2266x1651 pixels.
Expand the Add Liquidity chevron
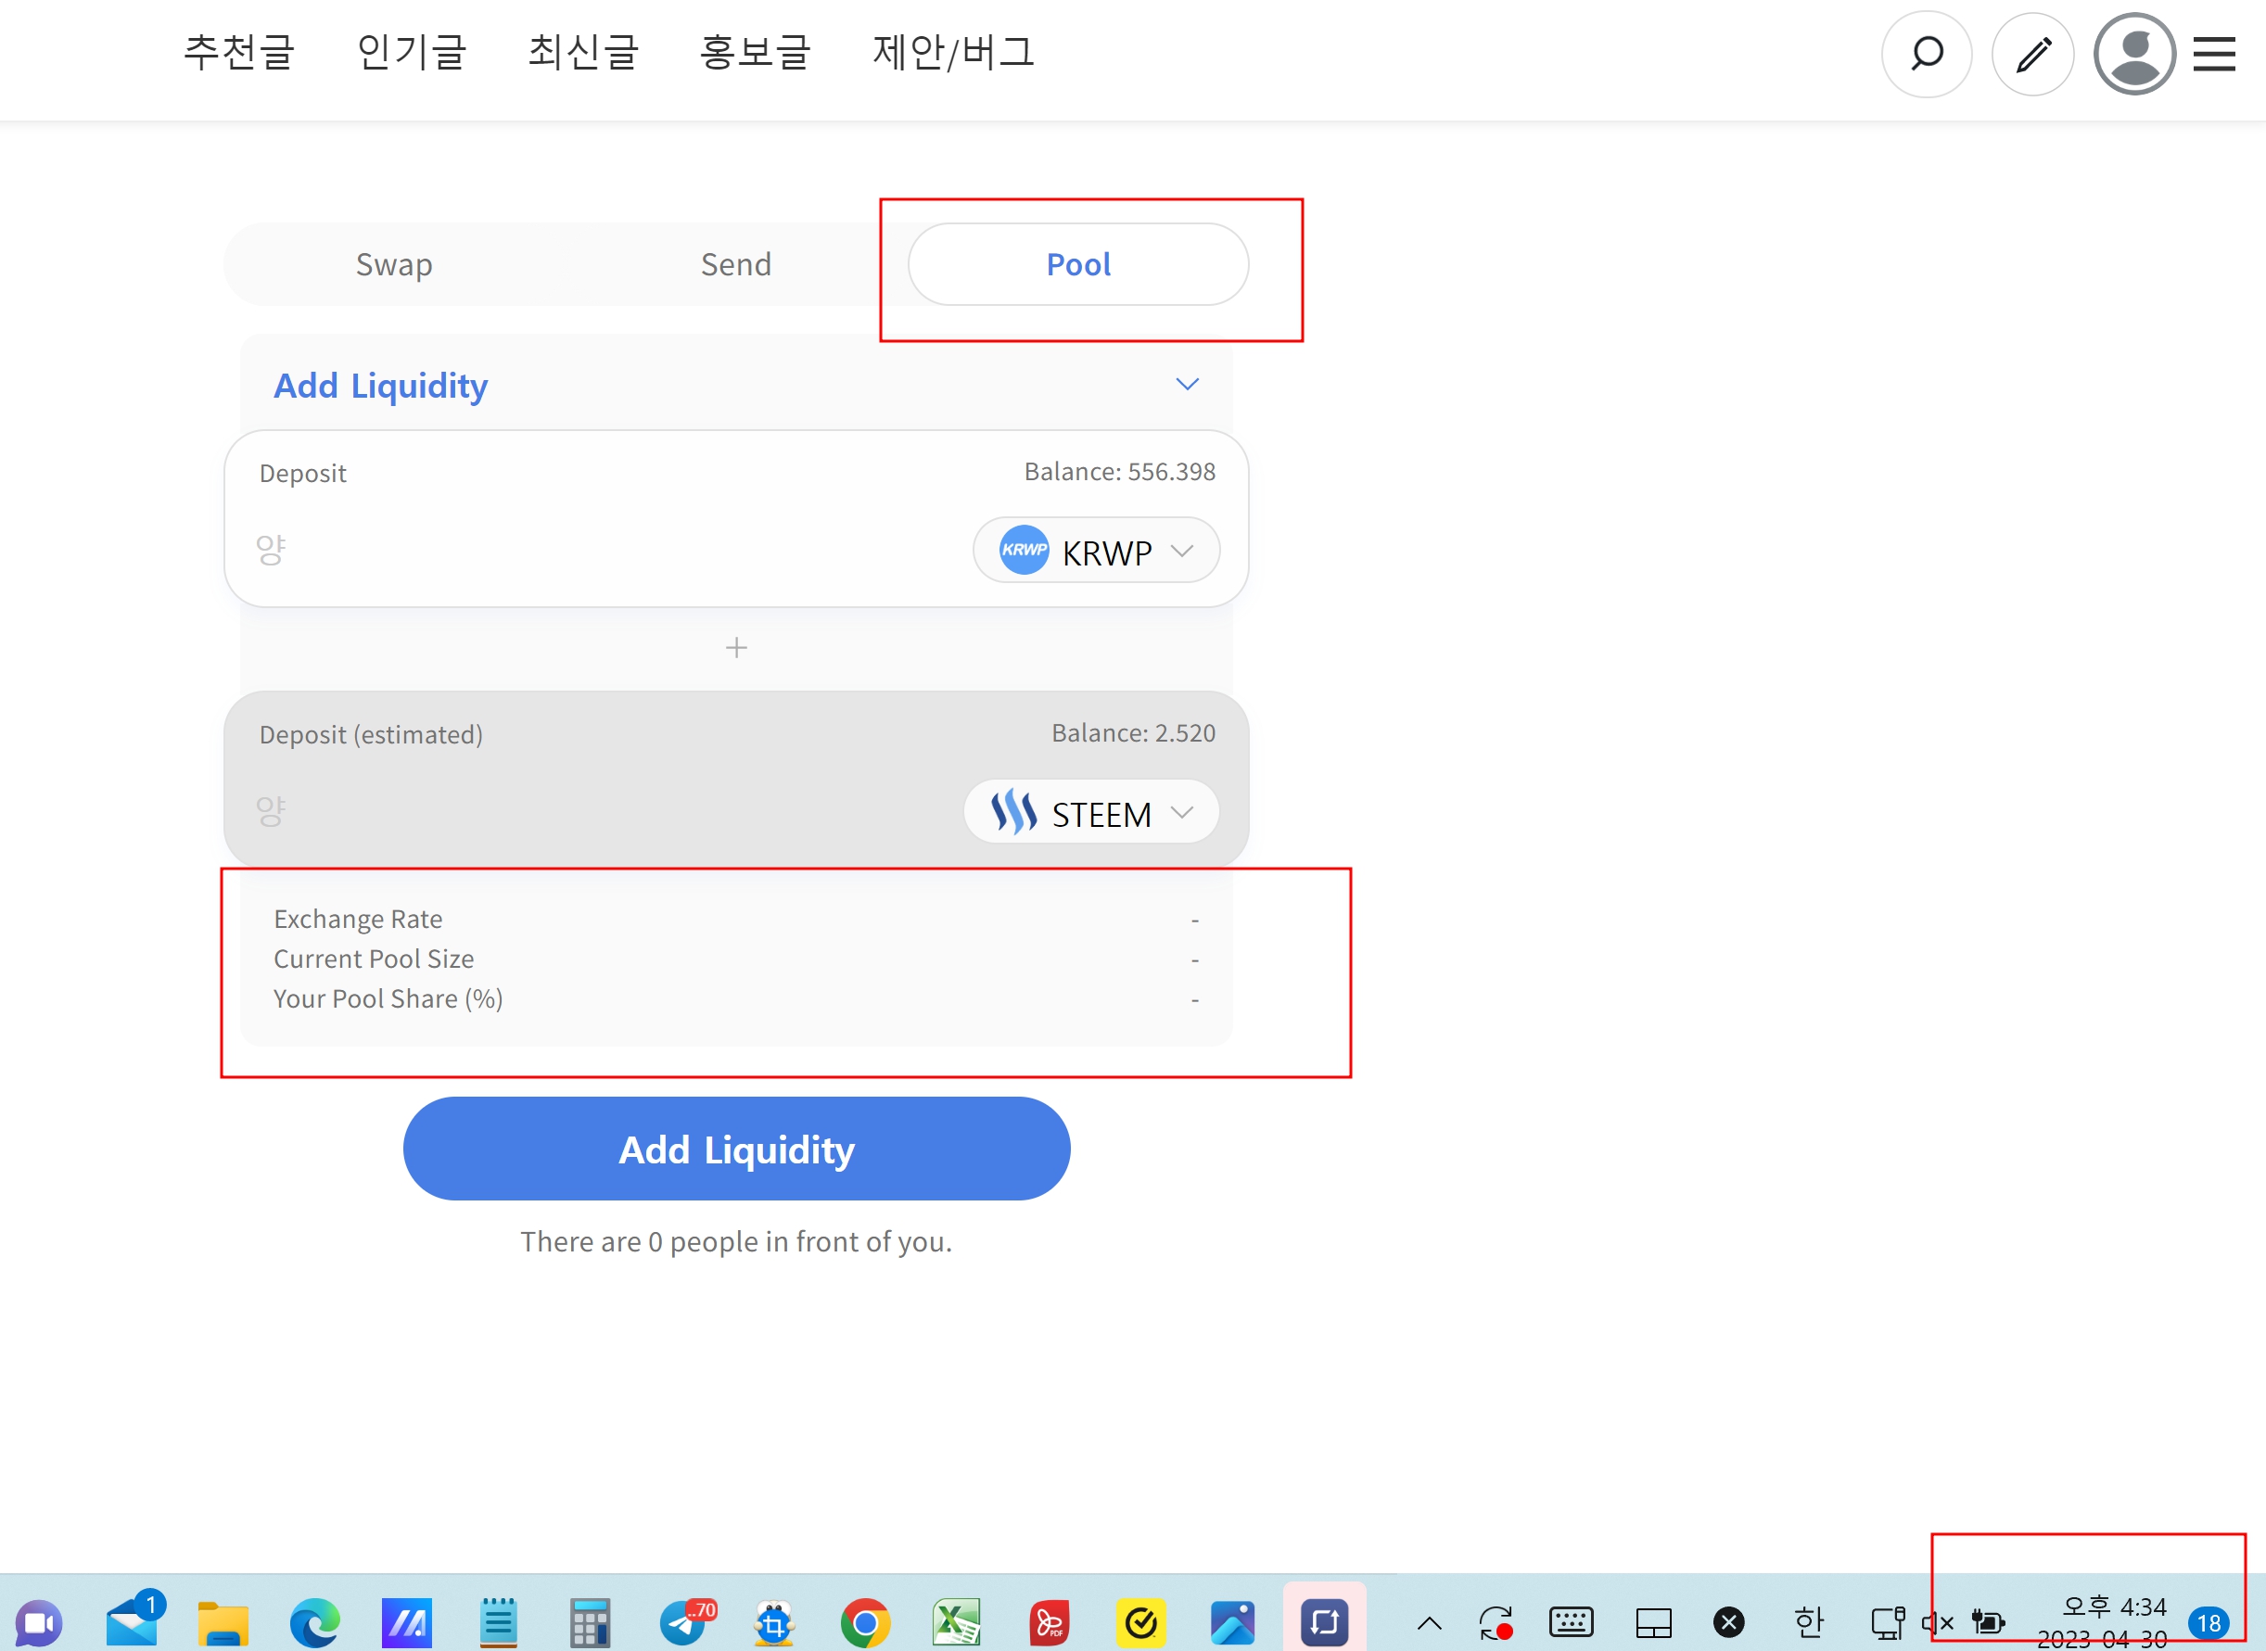(1187, 385)
